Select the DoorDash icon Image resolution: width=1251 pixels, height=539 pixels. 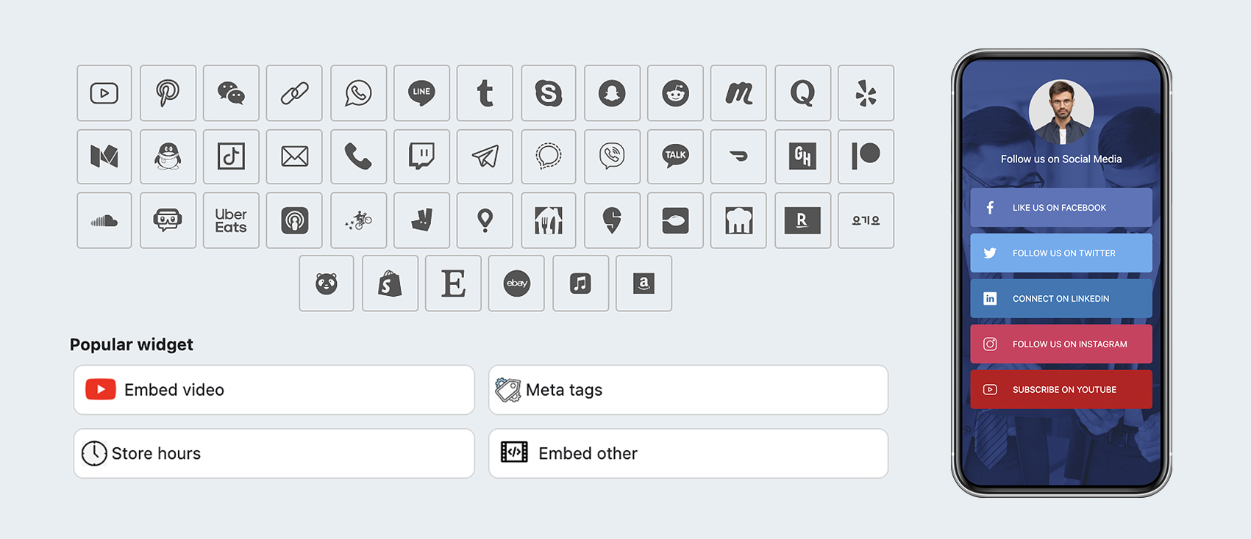tap(738, 156)
